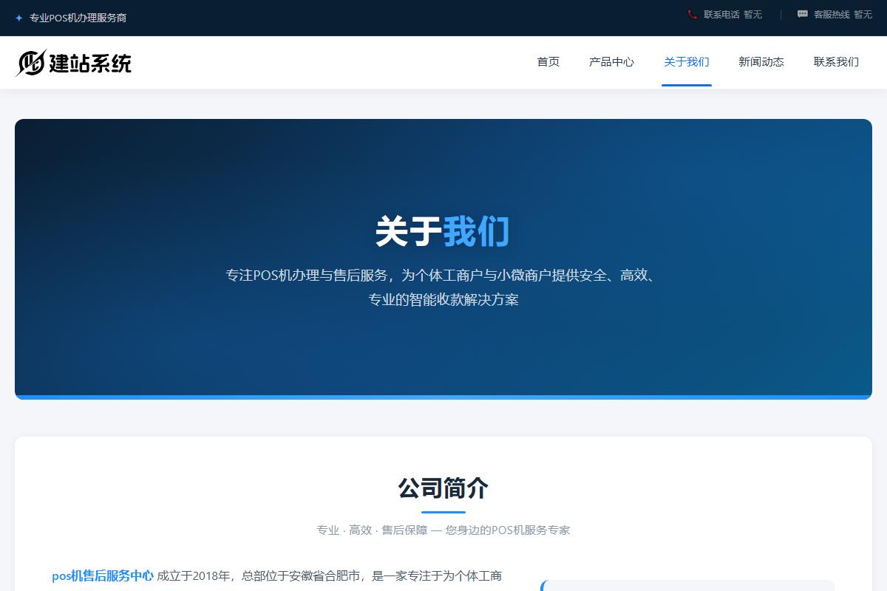Open the 产品中心 menu item
The image size is (887, 591).
click(611, 62)
